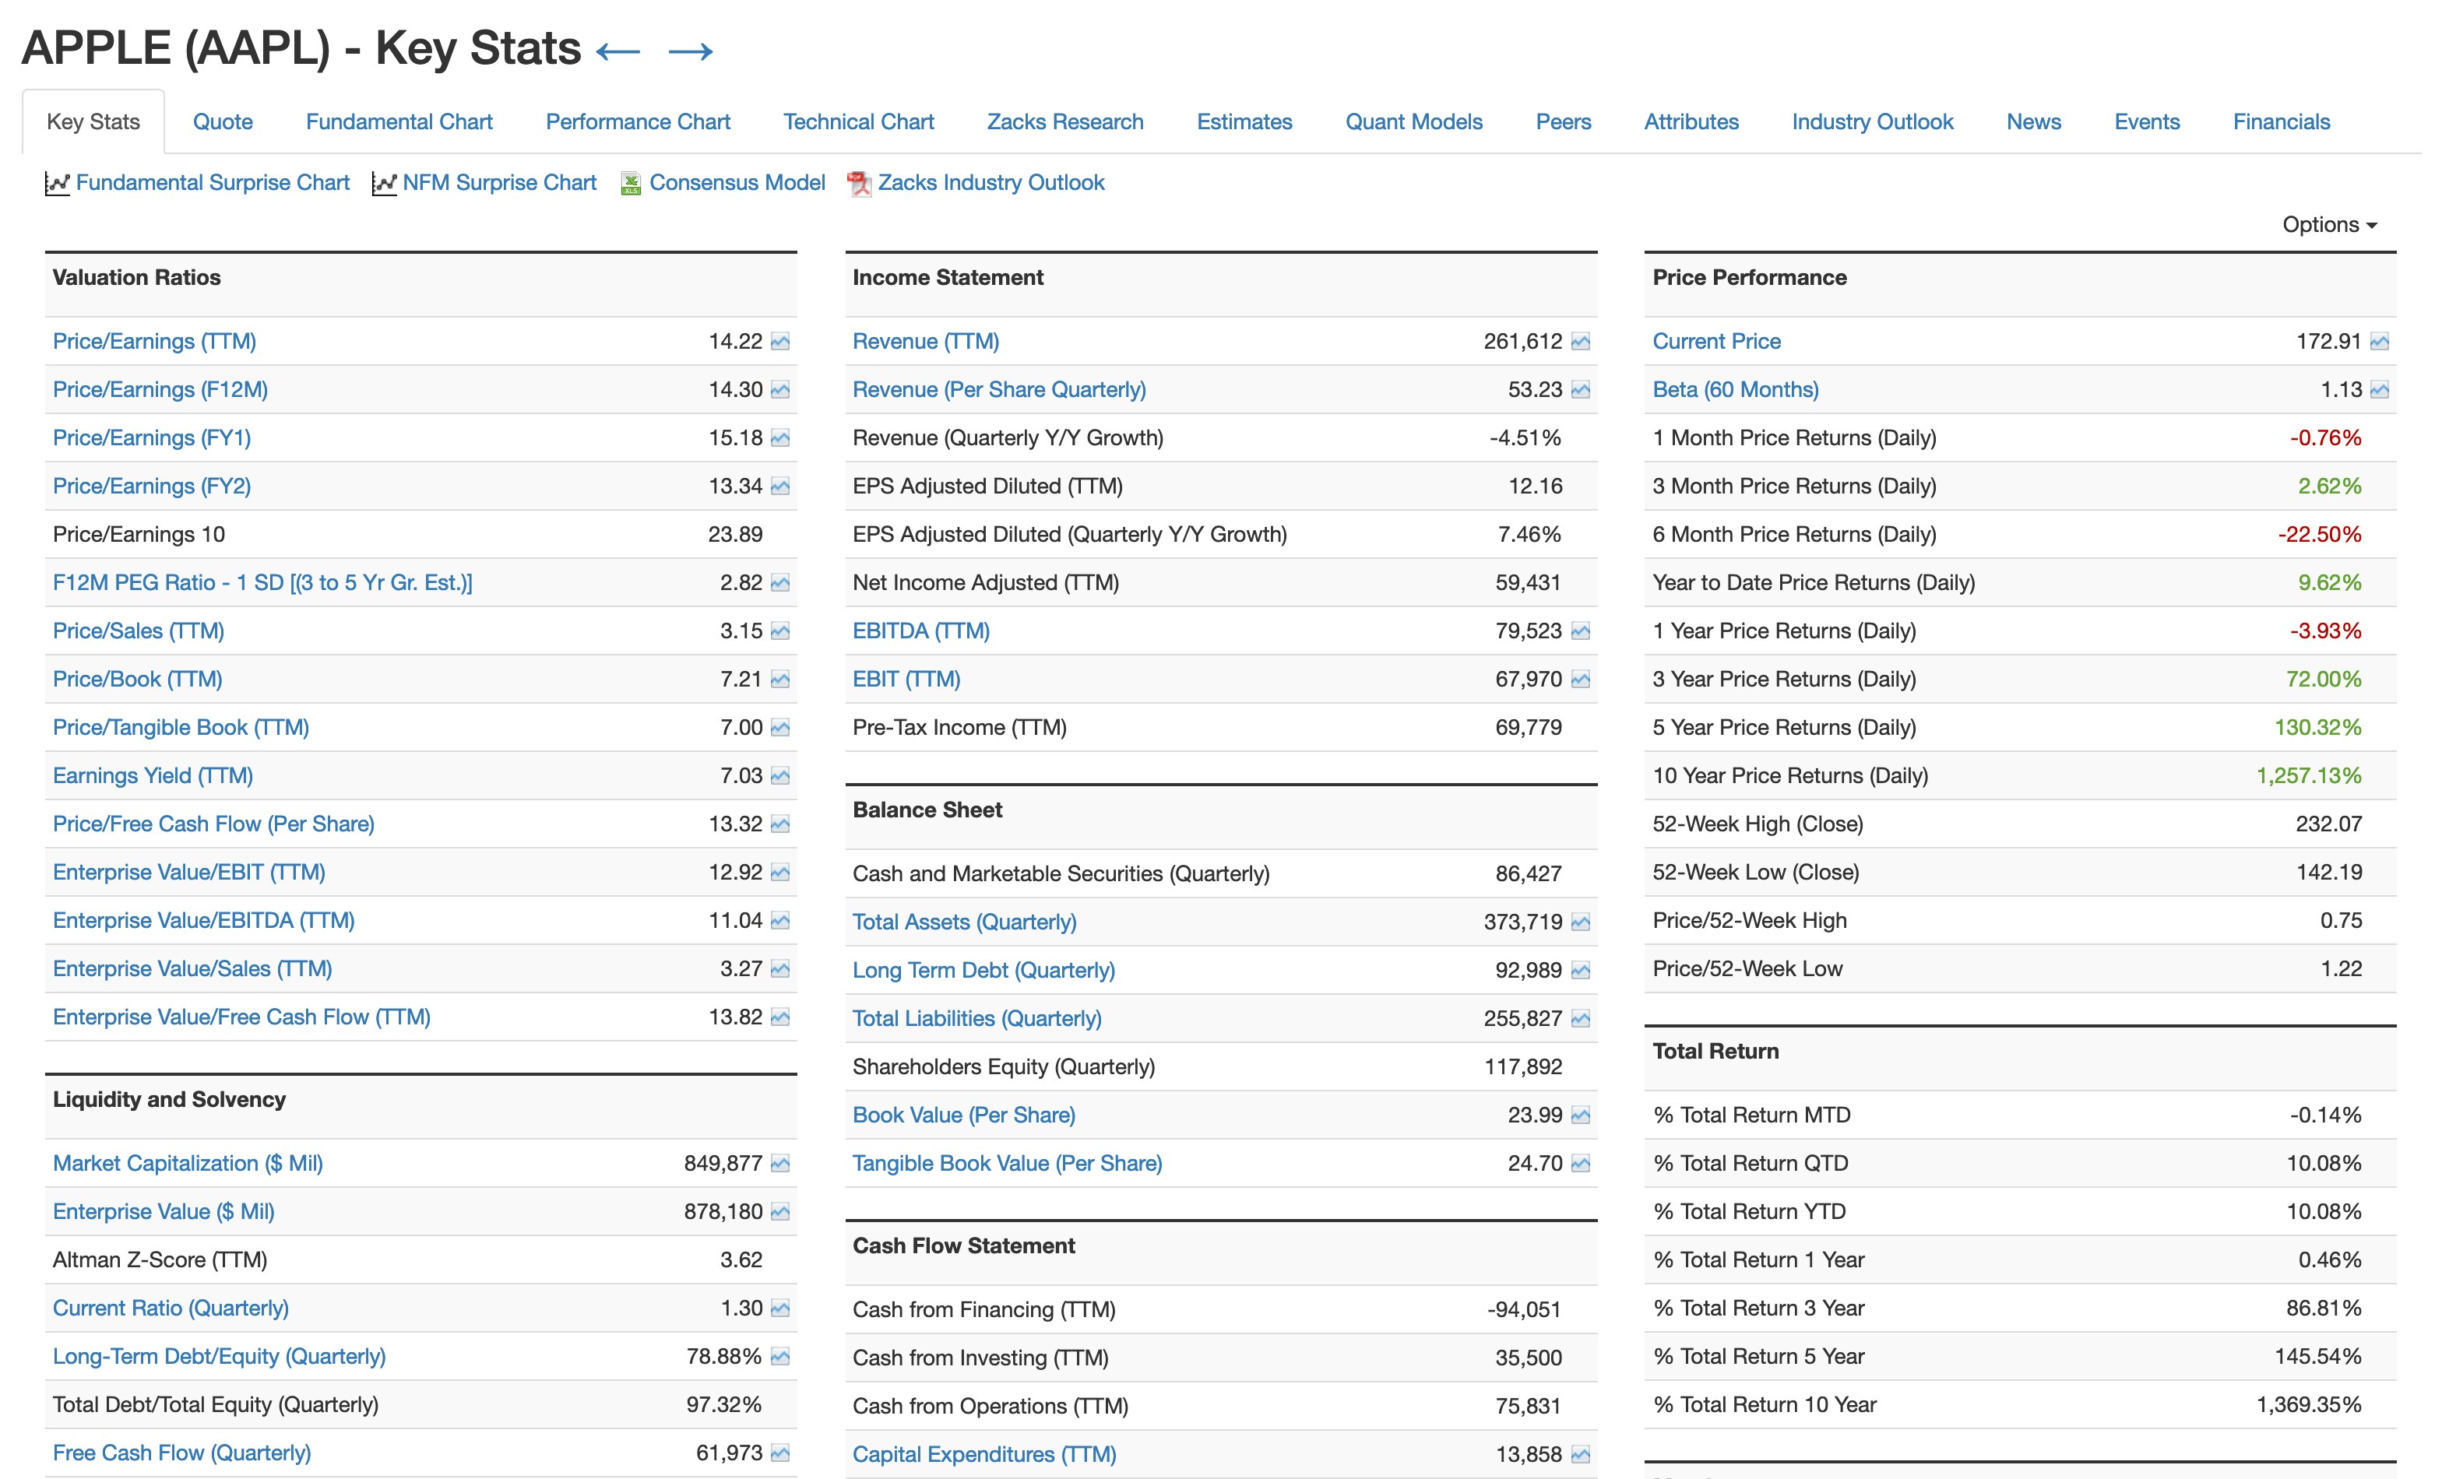Click the NFM Surprise Chart link

click(x=498, y=183)
